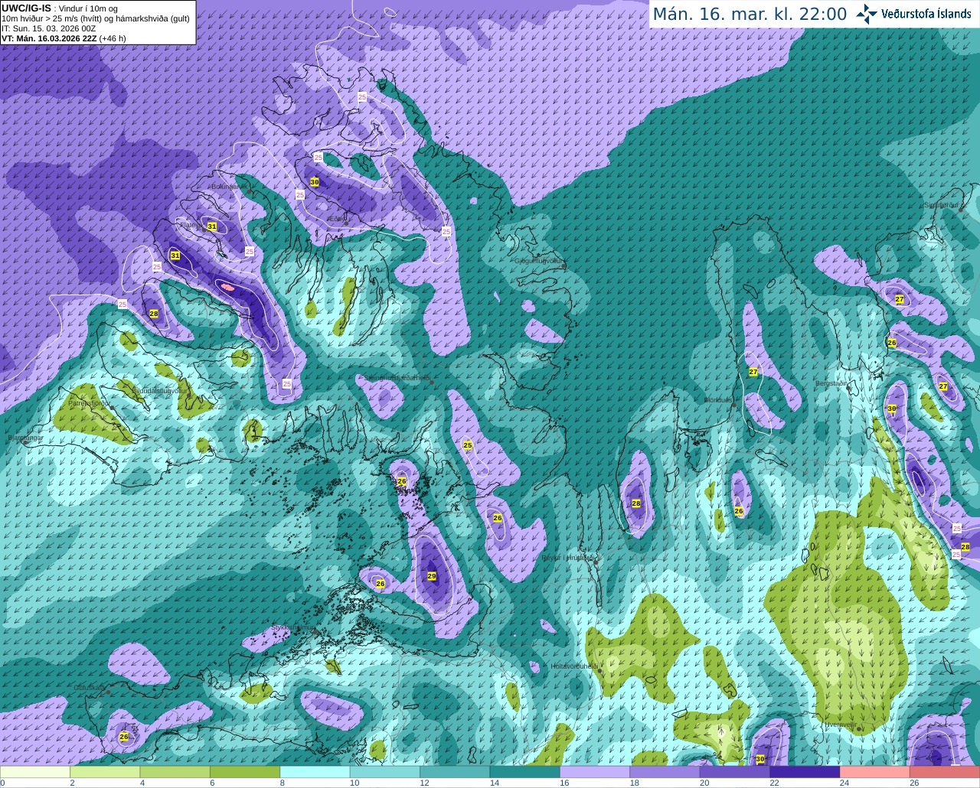980x788 pixels.
Task: Pick the 2–4 light green legend swatch
Action: 105,772
